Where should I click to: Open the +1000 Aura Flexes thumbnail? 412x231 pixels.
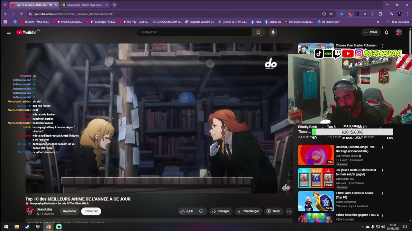point(316,201)
